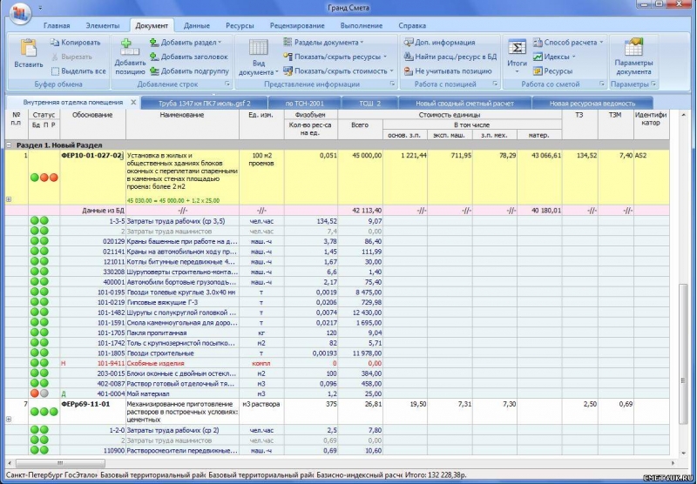Close the Внутренняя отделка помещения tab
The image size is (697, 484).
[x=133, y=103]
